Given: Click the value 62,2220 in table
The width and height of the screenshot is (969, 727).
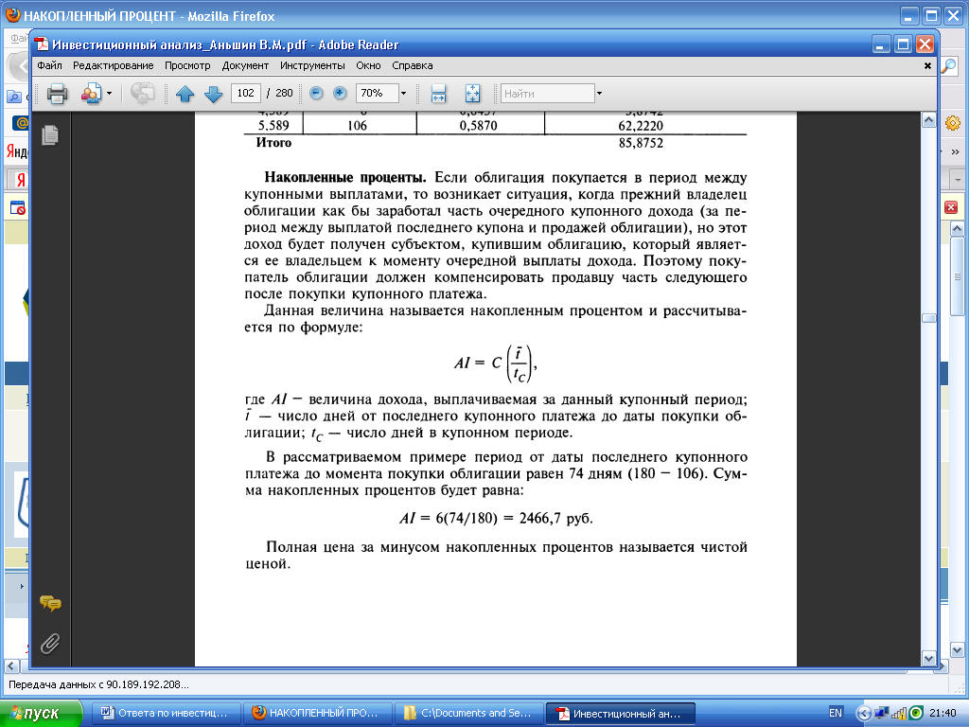Looking at the screenshot, I should click(641, 126).
